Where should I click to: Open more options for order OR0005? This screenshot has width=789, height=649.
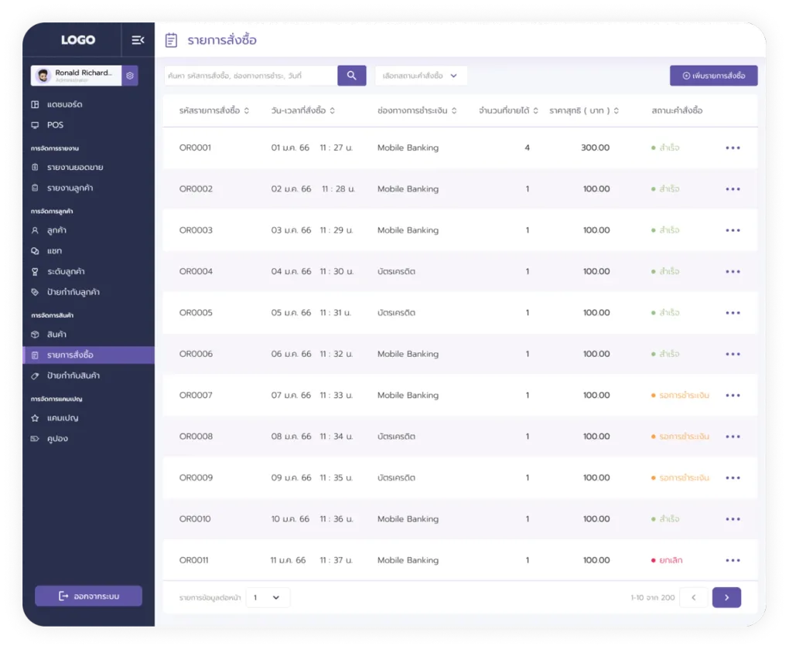click(x=733, y=313)
